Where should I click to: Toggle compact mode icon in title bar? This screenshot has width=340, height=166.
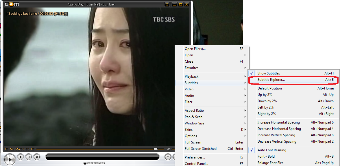tap(167, 4)
